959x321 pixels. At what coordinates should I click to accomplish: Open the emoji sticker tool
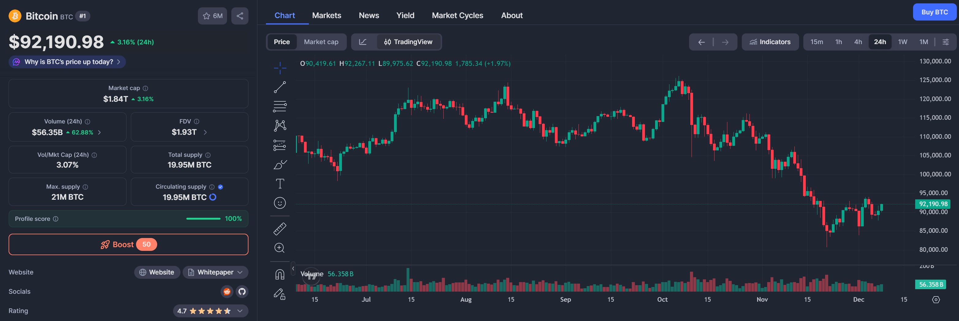point(280,203)
